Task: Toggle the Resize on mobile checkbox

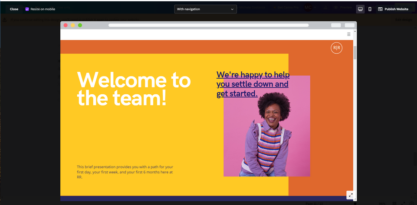Action: point(27,9)
